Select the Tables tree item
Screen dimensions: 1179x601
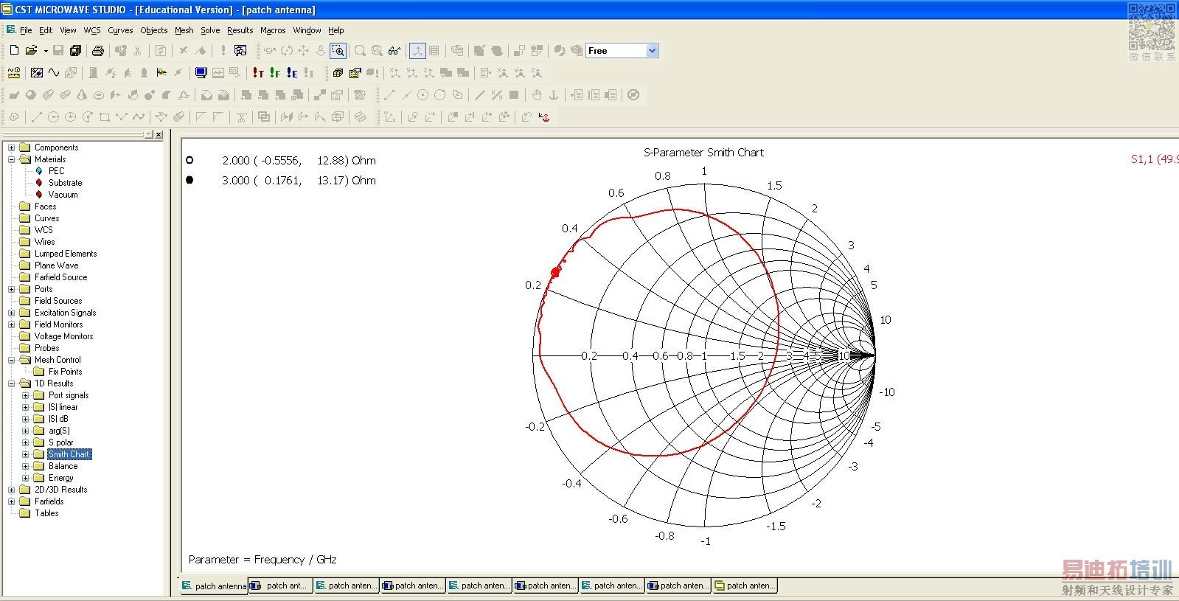coord(46,513)
